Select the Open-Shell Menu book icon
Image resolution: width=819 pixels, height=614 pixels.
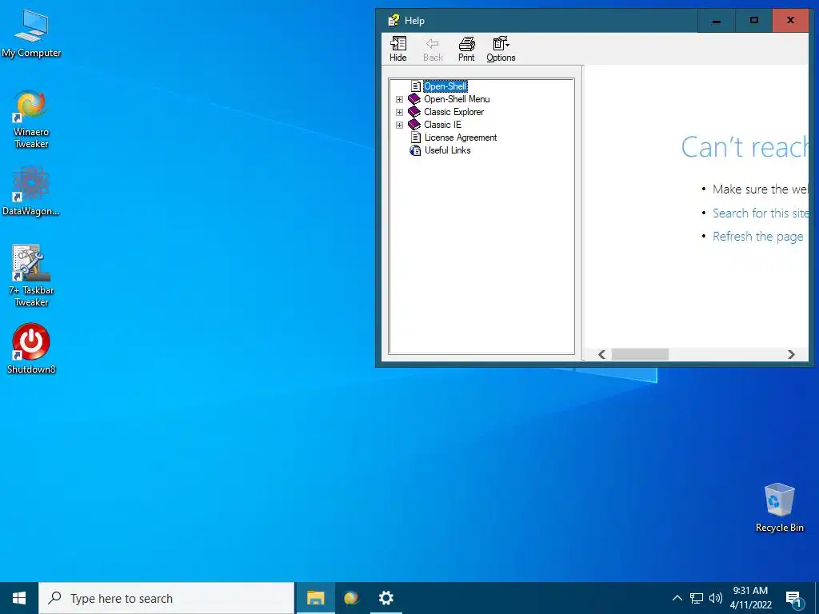[x=414, y=98]
